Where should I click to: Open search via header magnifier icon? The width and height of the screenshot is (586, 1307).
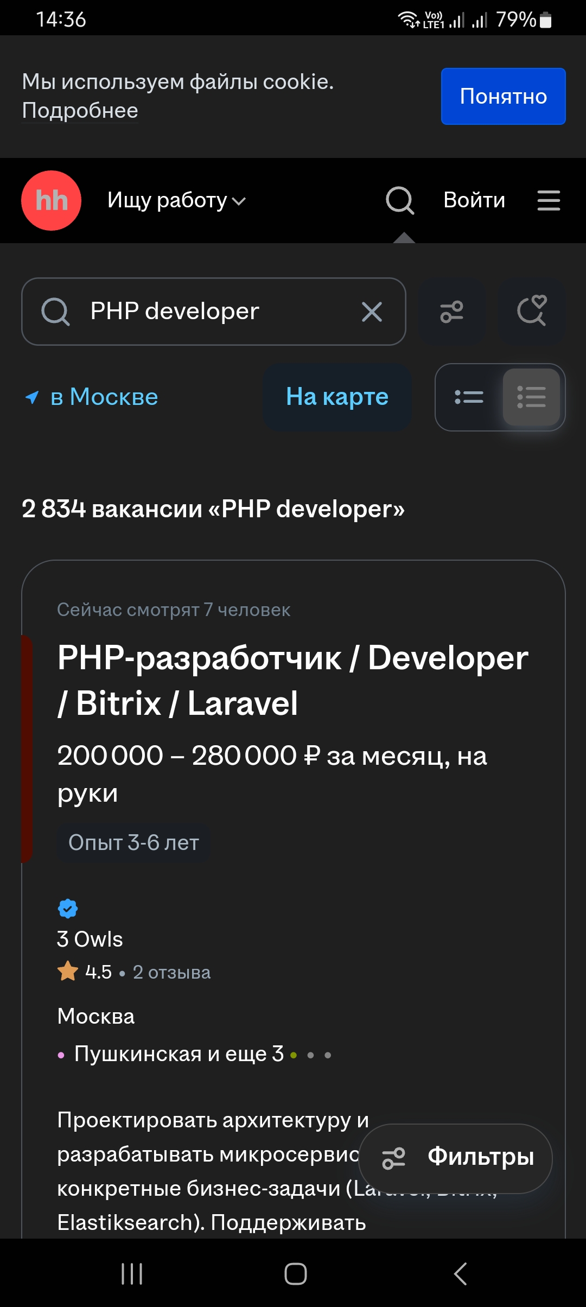pyautogui.click(x=400, y=200)
